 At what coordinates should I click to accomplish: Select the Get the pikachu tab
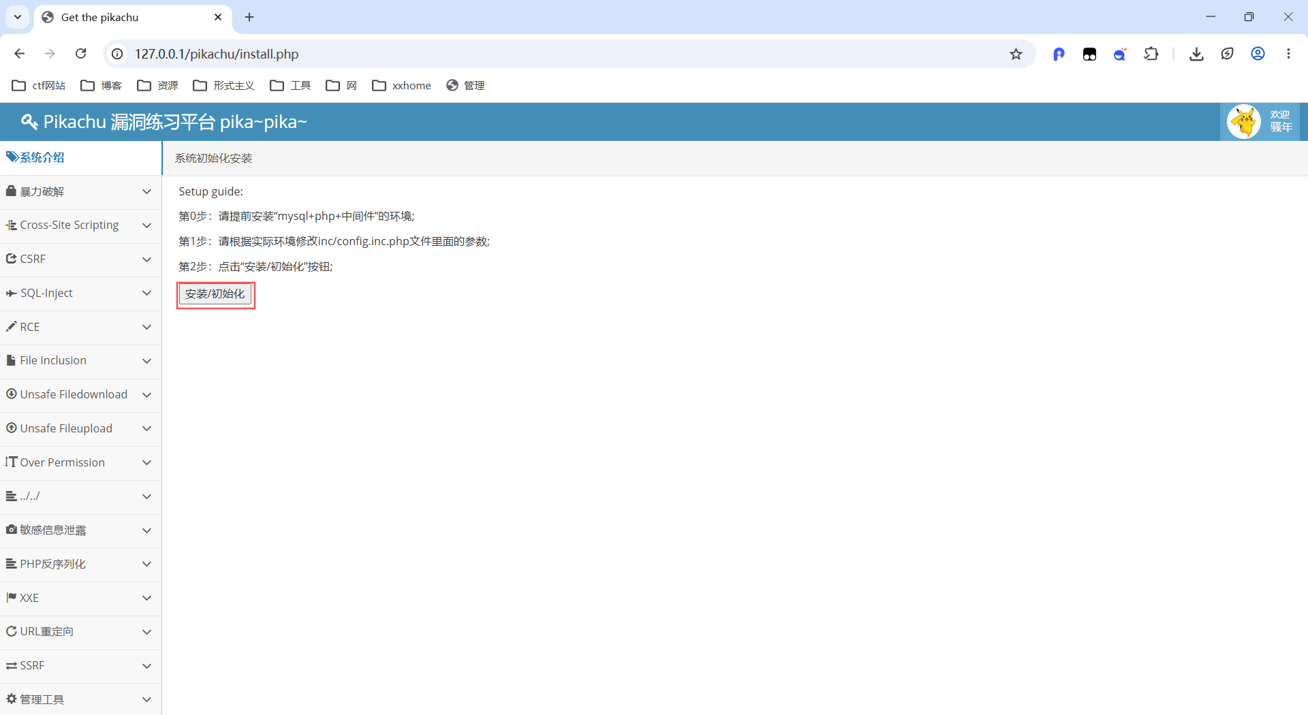click(133, 18)
